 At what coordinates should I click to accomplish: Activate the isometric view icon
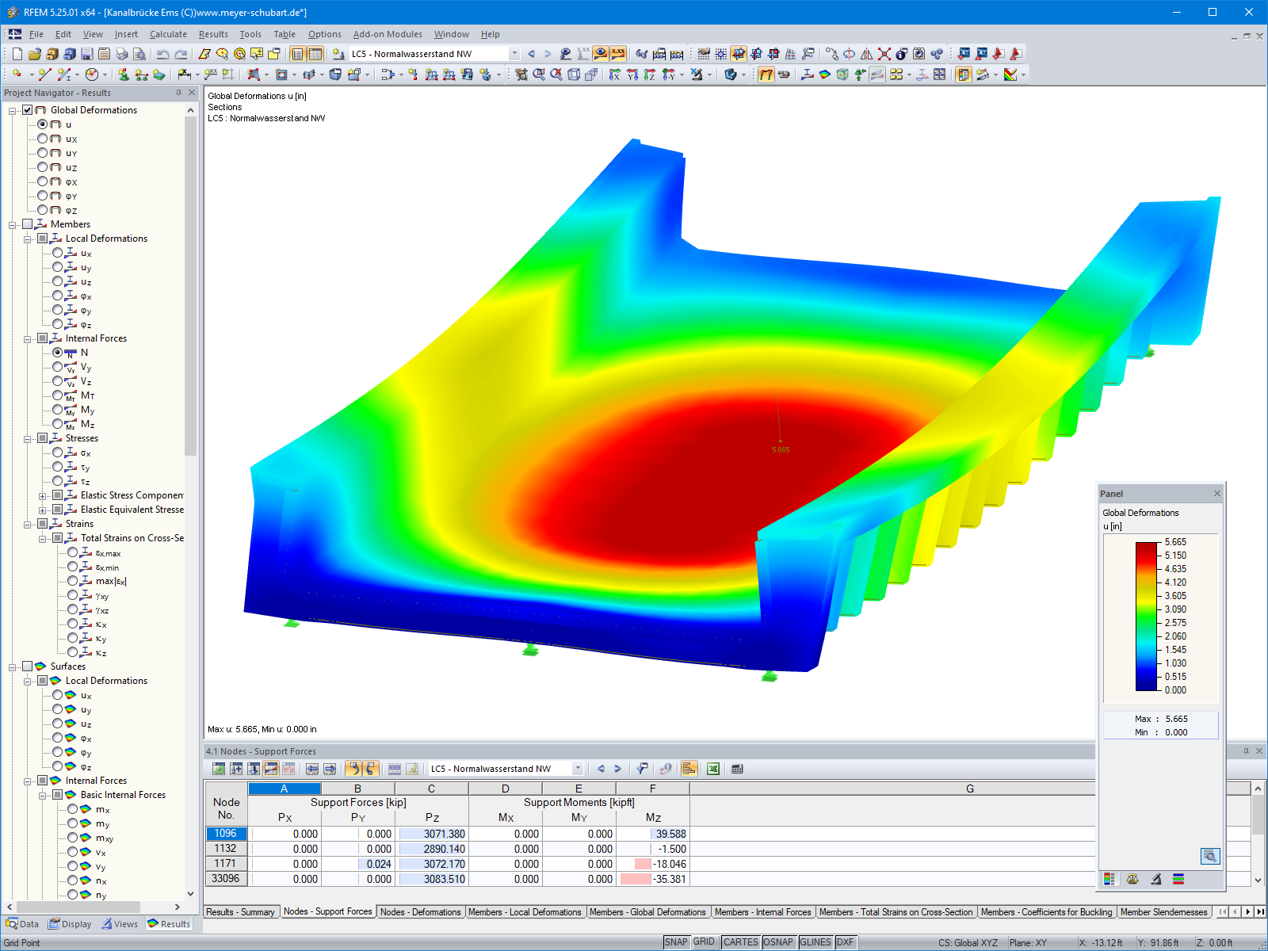[x=729, y=75]
